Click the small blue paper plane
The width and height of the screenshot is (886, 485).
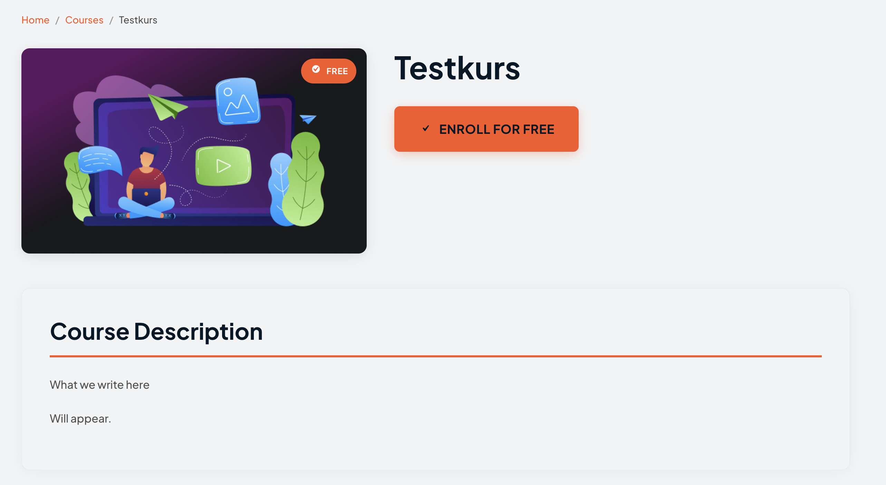(308, 119)
